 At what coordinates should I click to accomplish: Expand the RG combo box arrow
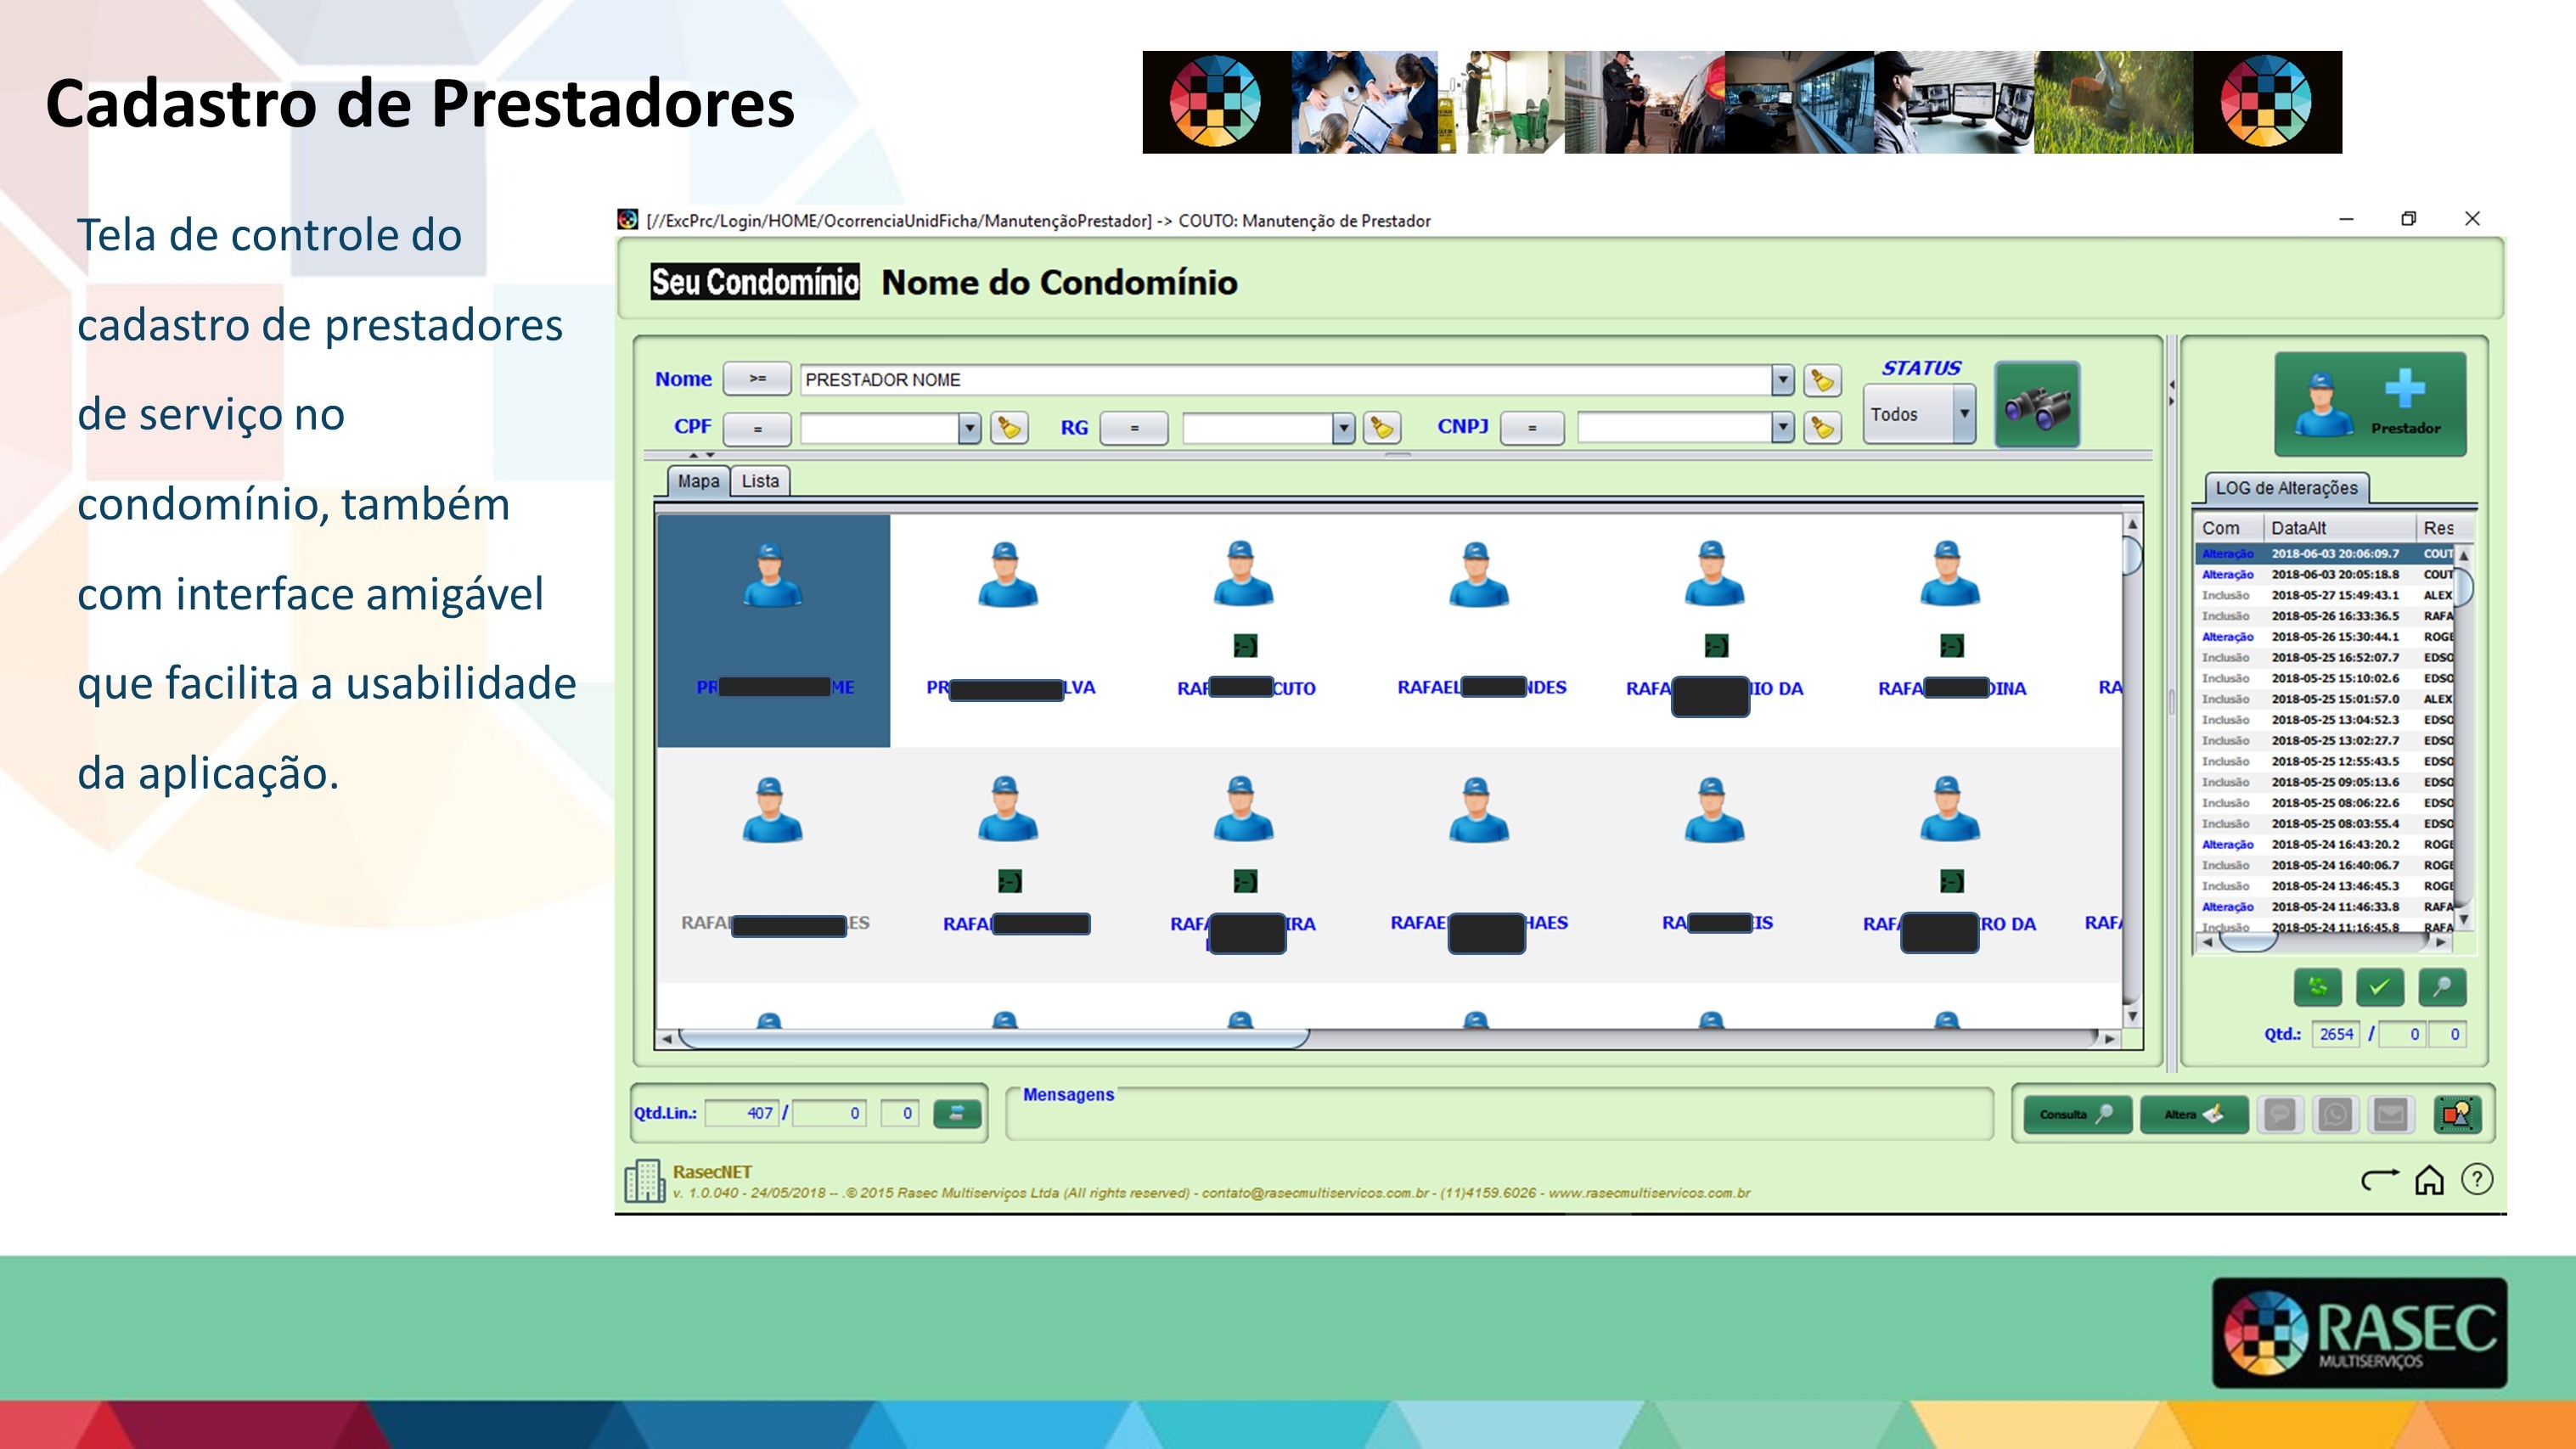(1343, 428)
